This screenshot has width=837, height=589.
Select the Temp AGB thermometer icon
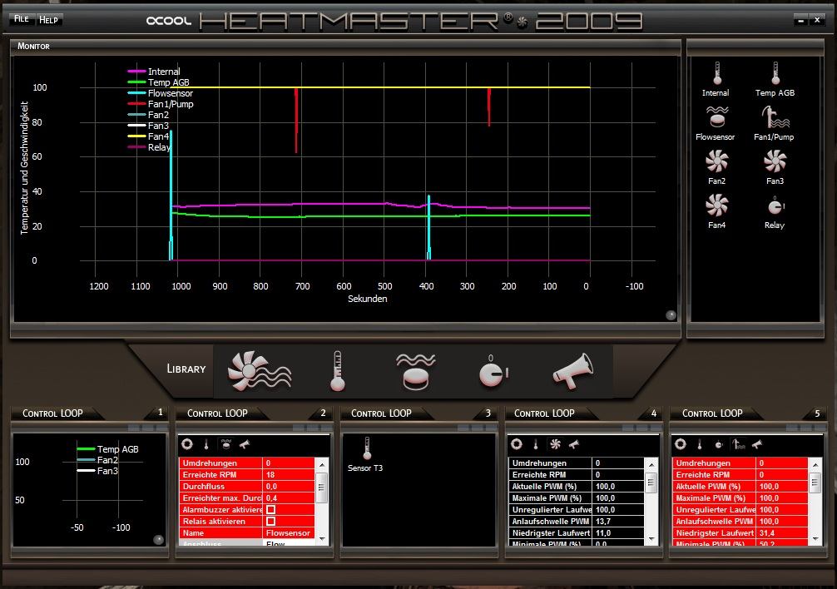[x=775, y=73]
